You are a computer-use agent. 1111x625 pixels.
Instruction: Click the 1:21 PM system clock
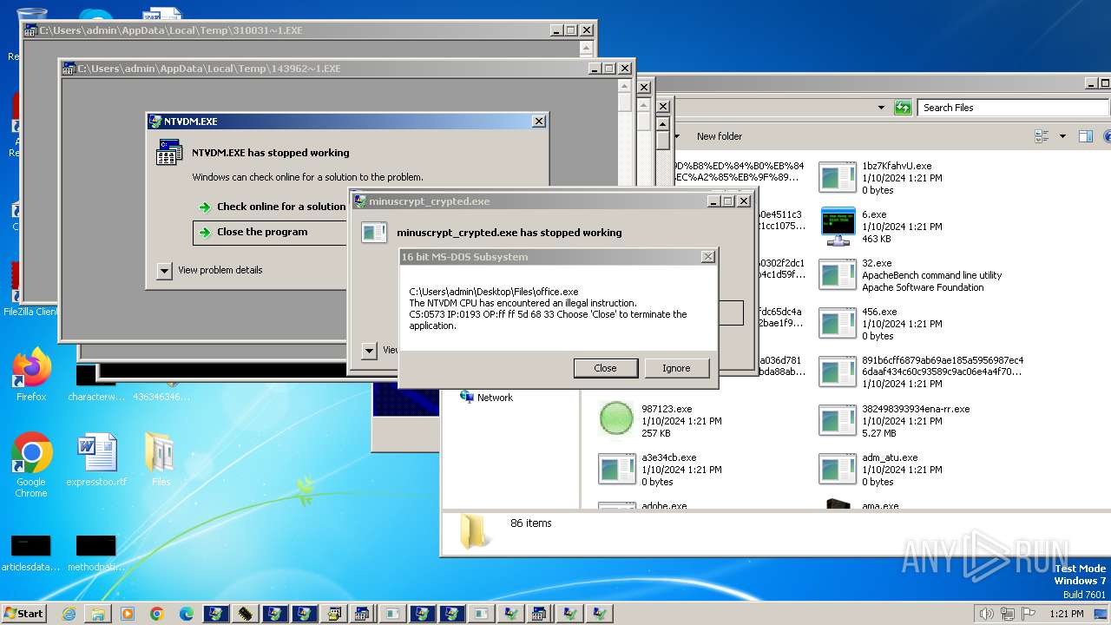point(1066,614)
